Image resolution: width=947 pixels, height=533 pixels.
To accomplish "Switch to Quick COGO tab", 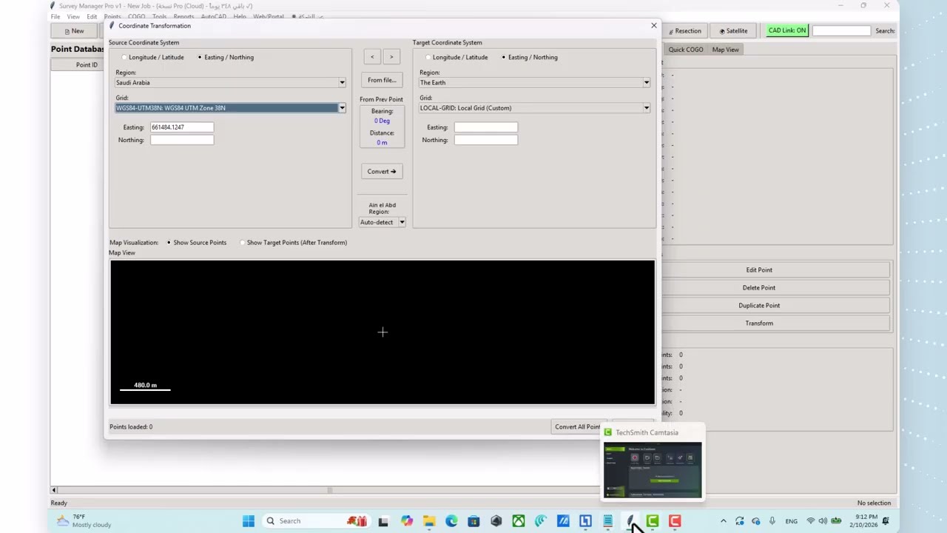I will pos(686,50).
